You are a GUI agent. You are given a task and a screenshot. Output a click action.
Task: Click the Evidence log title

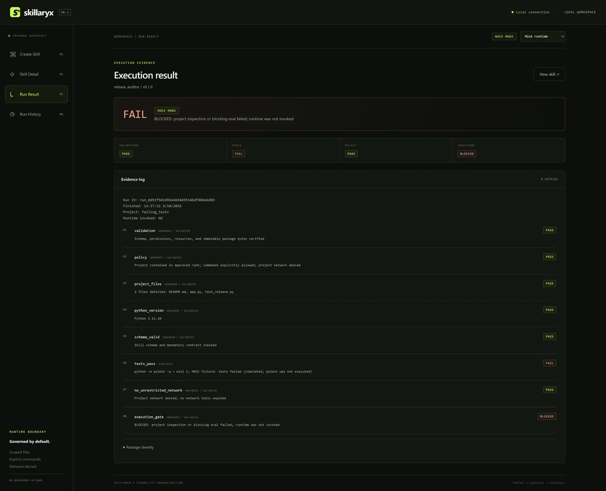pos(133,179)
